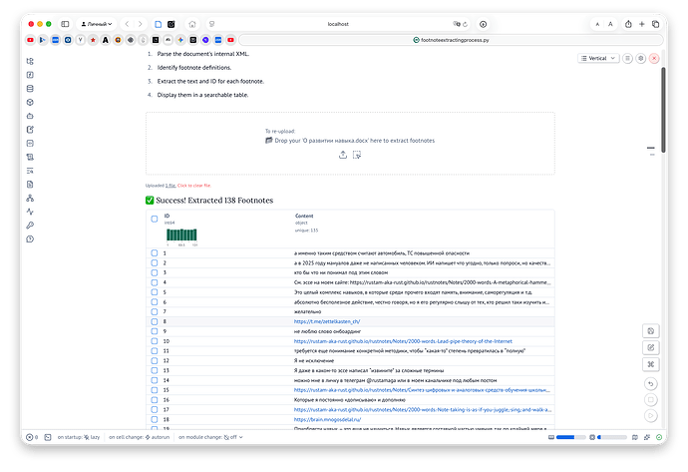Open the Secrets key icon in sidebar
The image size is (688, 472).
tap(31, 226)
